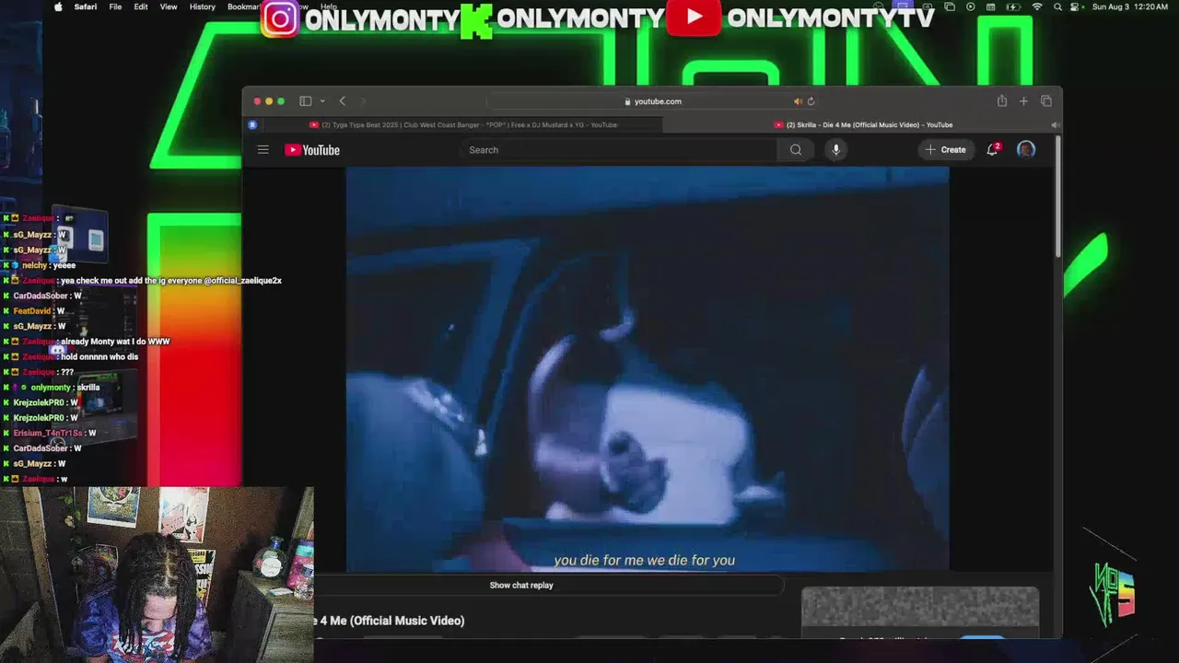Click Show chat replay
The image size is (1179, 663).
521,585
